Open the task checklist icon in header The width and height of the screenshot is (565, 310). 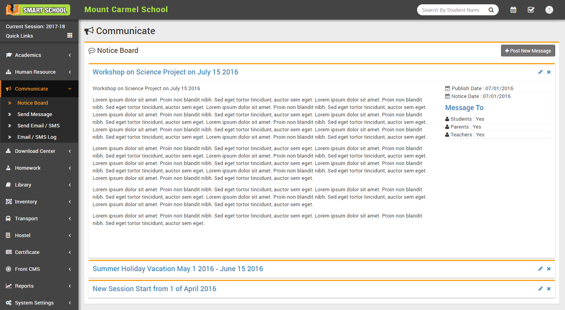tap(531, 10)
